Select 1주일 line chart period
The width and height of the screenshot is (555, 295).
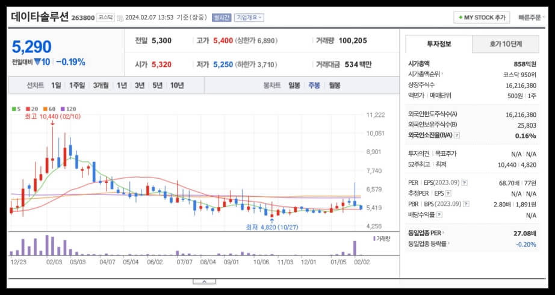pyautogui.click(x=77, y=85)
